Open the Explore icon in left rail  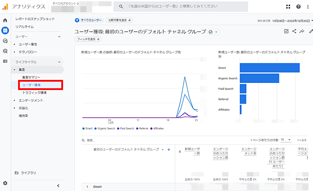5,41
